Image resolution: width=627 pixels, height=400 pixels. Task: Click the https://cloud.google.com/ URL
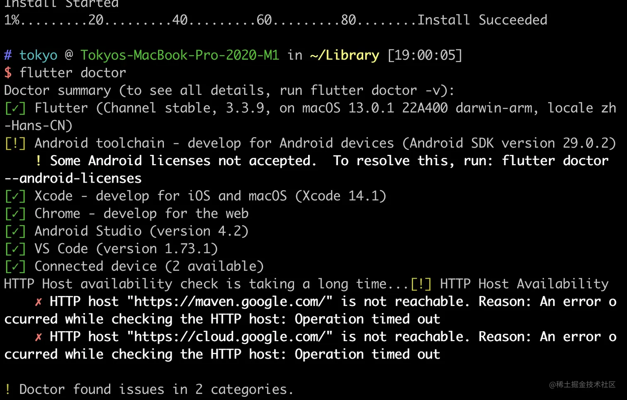click(x=230, y=337)
